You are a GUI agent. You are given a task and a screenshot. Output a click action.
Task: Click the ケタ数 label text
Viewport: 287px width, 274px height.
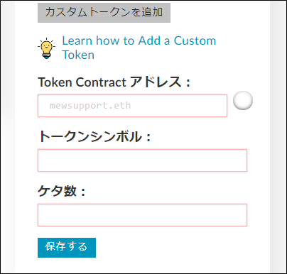coord(61,191)
